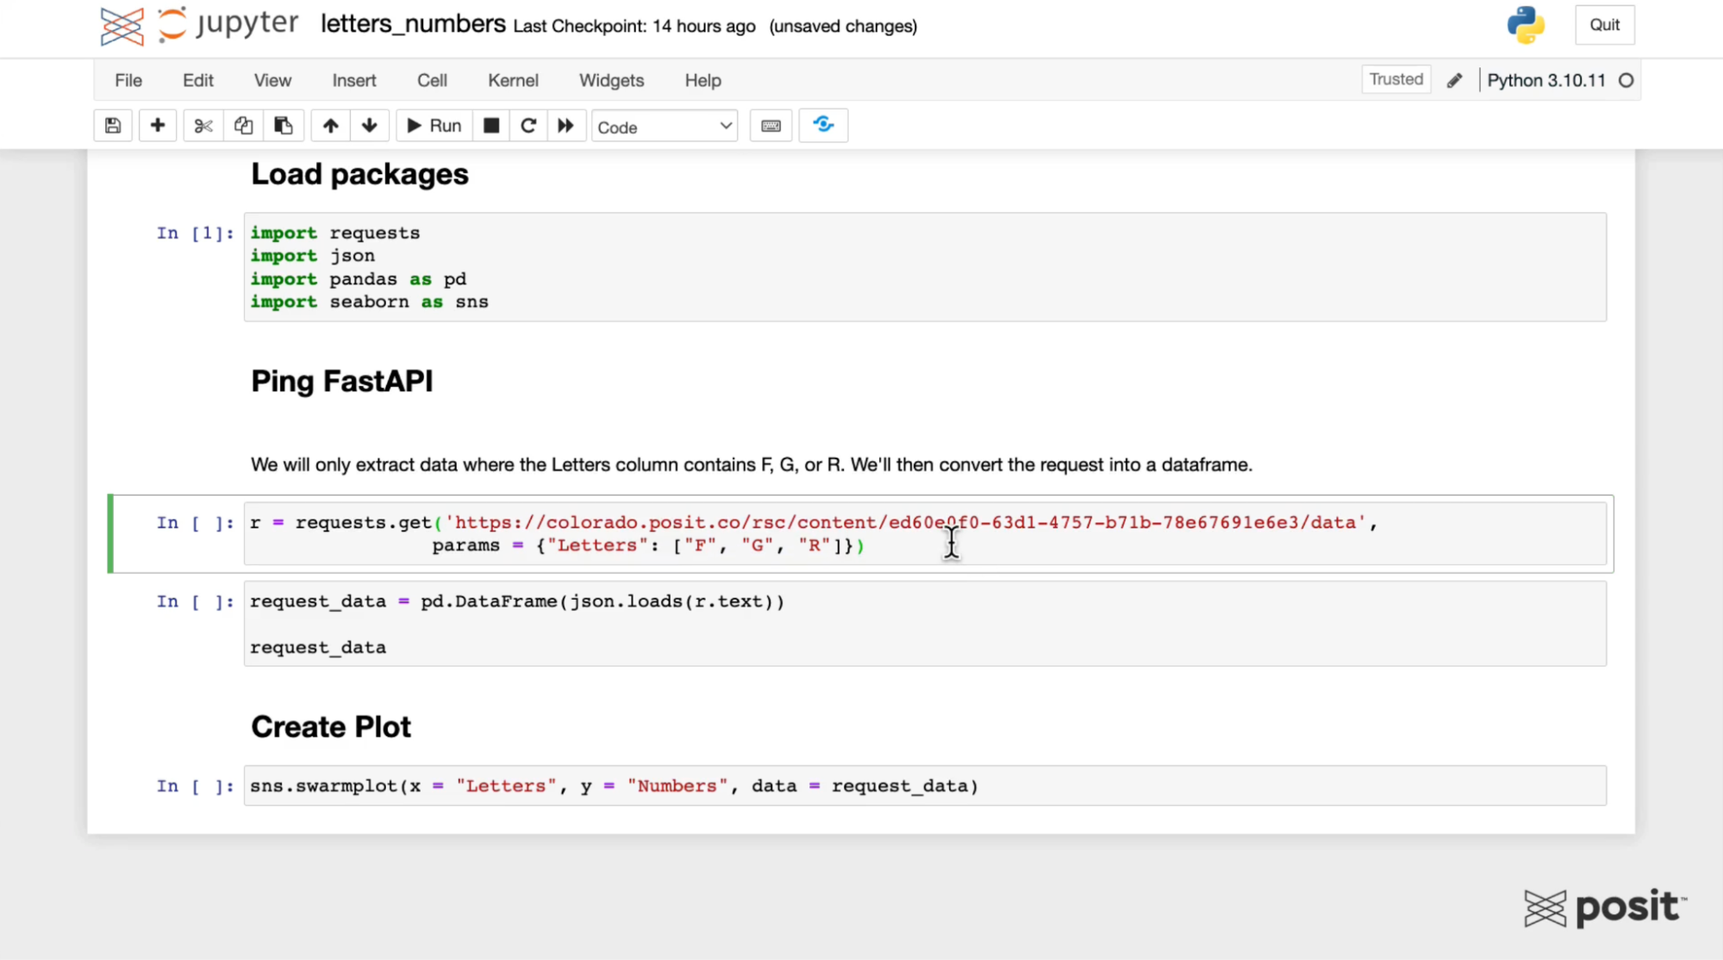The width and height of the screenshot is (1723, 960).
Task: Click the Quit button
Action: click(x=1604, y=25)
